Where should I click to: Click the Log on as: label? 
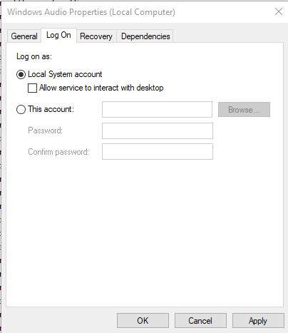(x=34, y=56)
